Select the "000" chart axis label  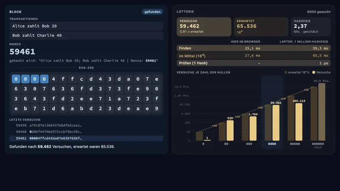click(249, 144)
